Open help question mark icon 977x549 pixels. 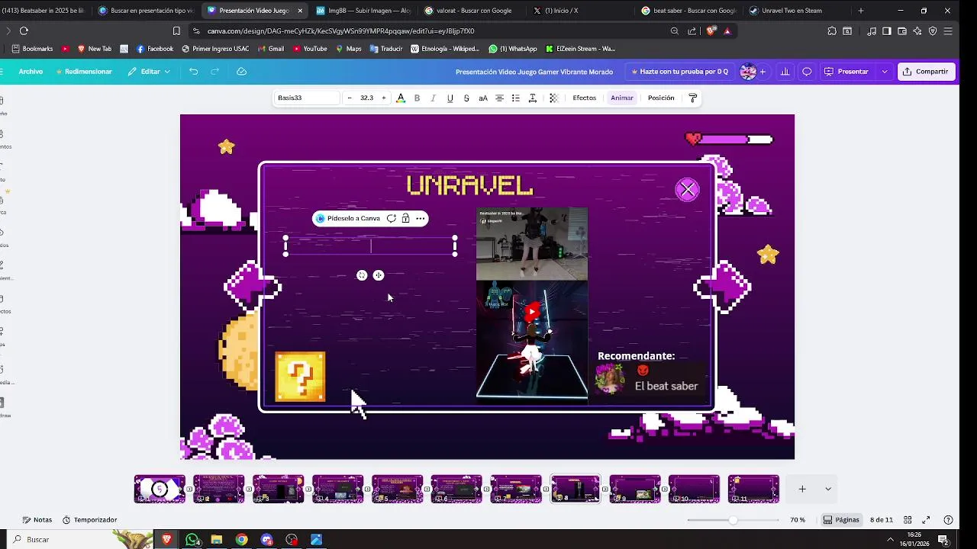click(948, 520)
